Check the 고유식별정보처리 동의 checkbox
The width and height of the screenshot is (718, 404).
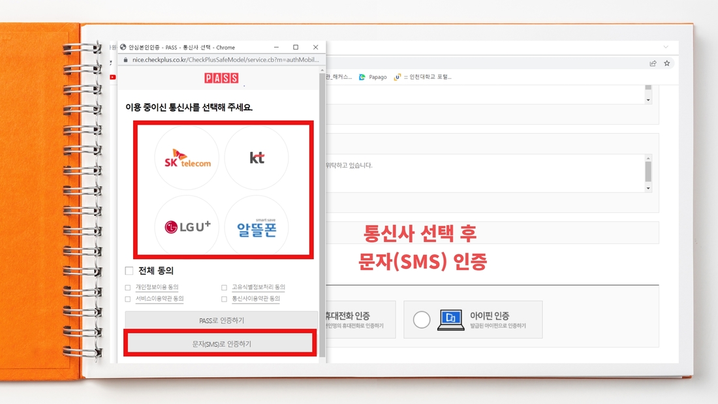(224, 288)
